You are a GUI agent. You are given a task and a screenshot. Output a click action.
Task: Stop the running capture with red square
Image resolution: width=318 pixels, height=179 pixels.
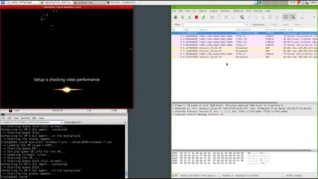click(x=196, y=17)
